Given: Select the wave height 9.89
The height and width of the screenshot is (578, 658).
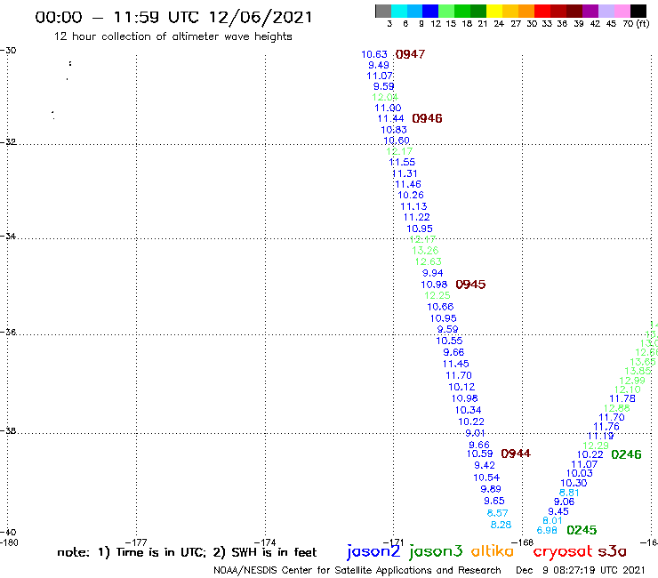Looking at the screenshot, I should tap(491, 489).
